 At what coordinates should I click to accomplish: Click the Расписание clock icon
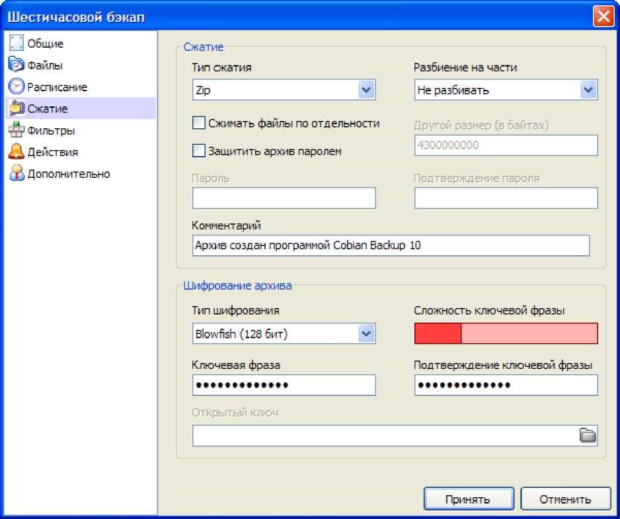pyautogui.click(x=17, y=86)
